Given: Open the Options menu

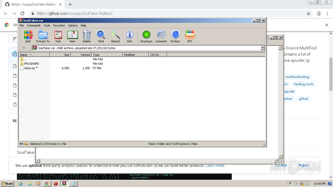Looking at the screenshot, I should click(73, 25).
